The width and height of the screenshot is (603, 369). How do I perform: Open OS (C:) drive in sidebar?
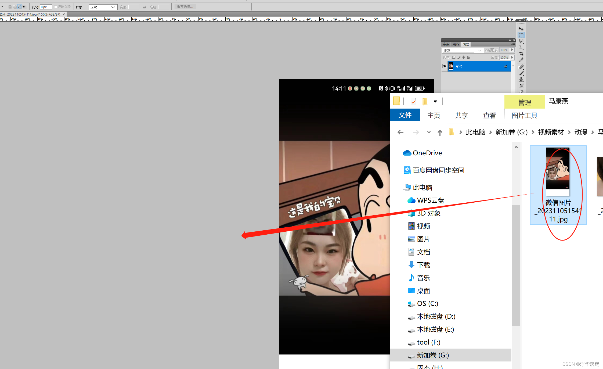click(423, 303)
